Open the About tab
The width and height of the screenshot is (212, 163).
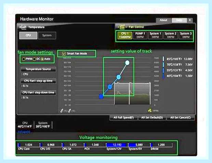[163, 20]
